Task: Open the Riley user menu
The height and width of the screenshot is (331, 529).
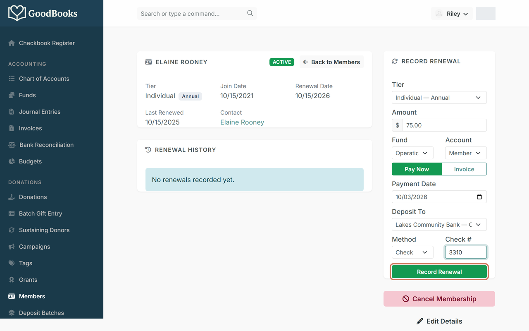Action: point(452,14)
